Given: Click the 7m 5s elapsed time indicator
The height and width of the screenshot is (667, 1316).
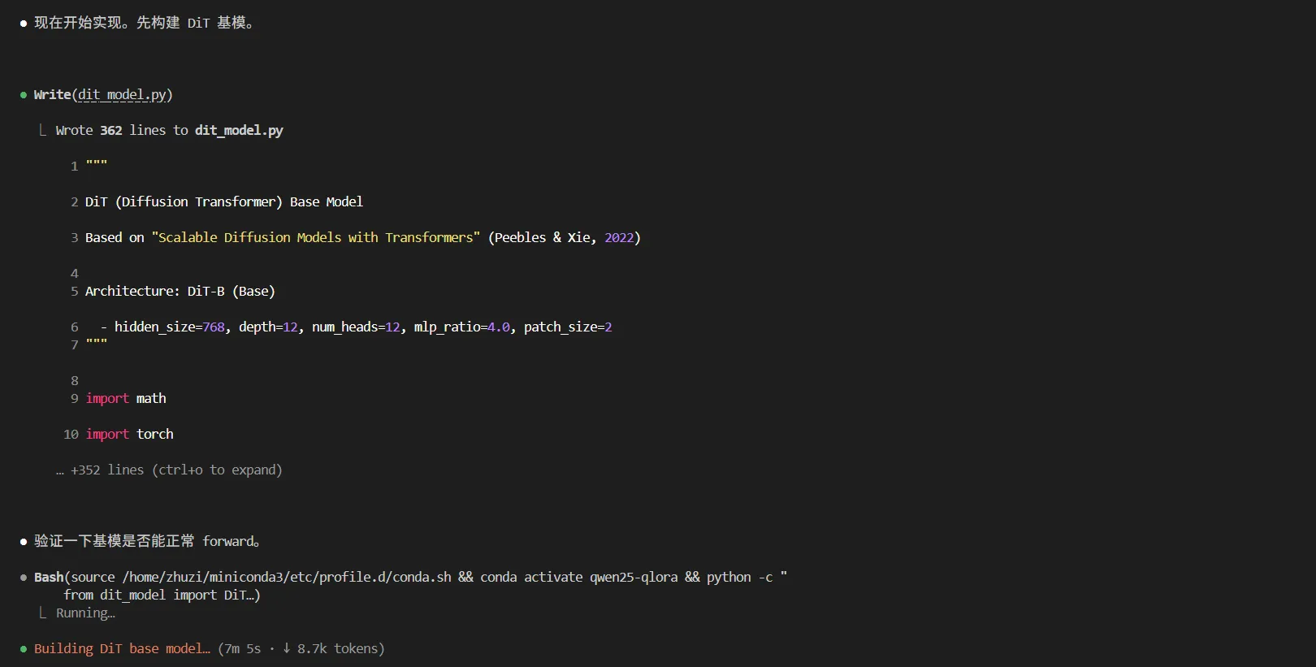Looking at the screenshot, I should pos(243,648).
